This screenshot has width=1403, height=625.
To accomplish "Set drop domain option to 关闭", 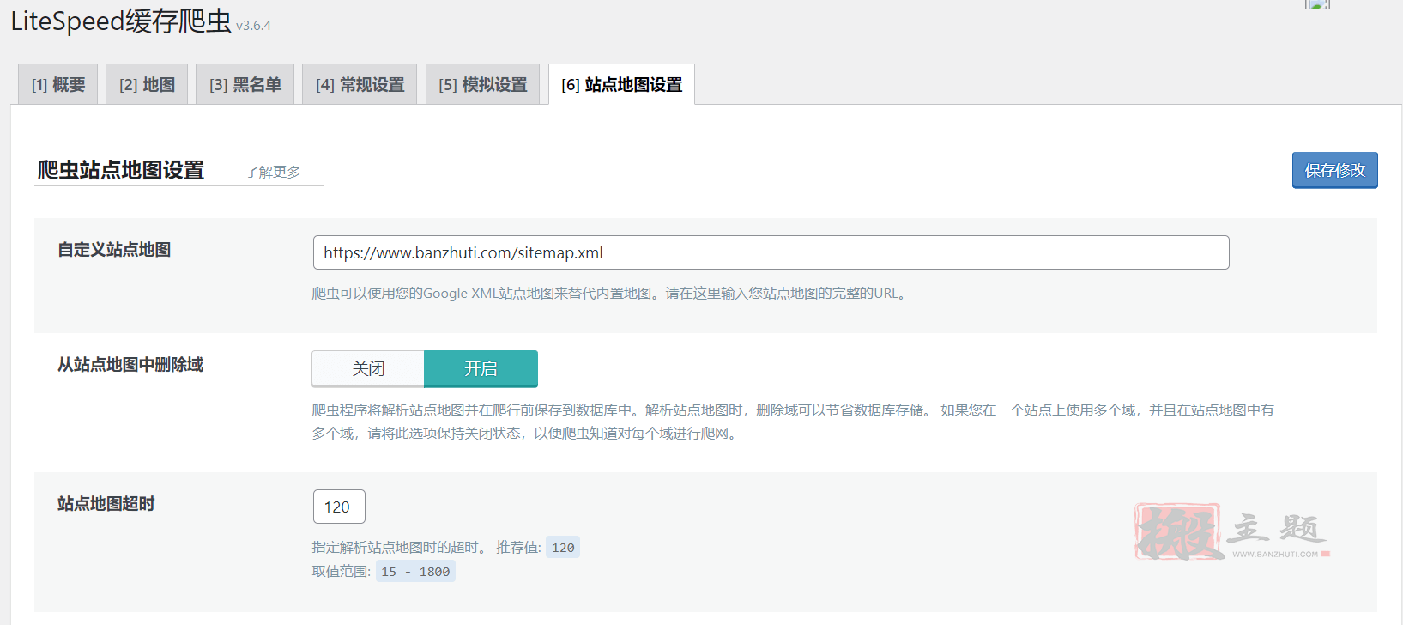I will (368, 368).
